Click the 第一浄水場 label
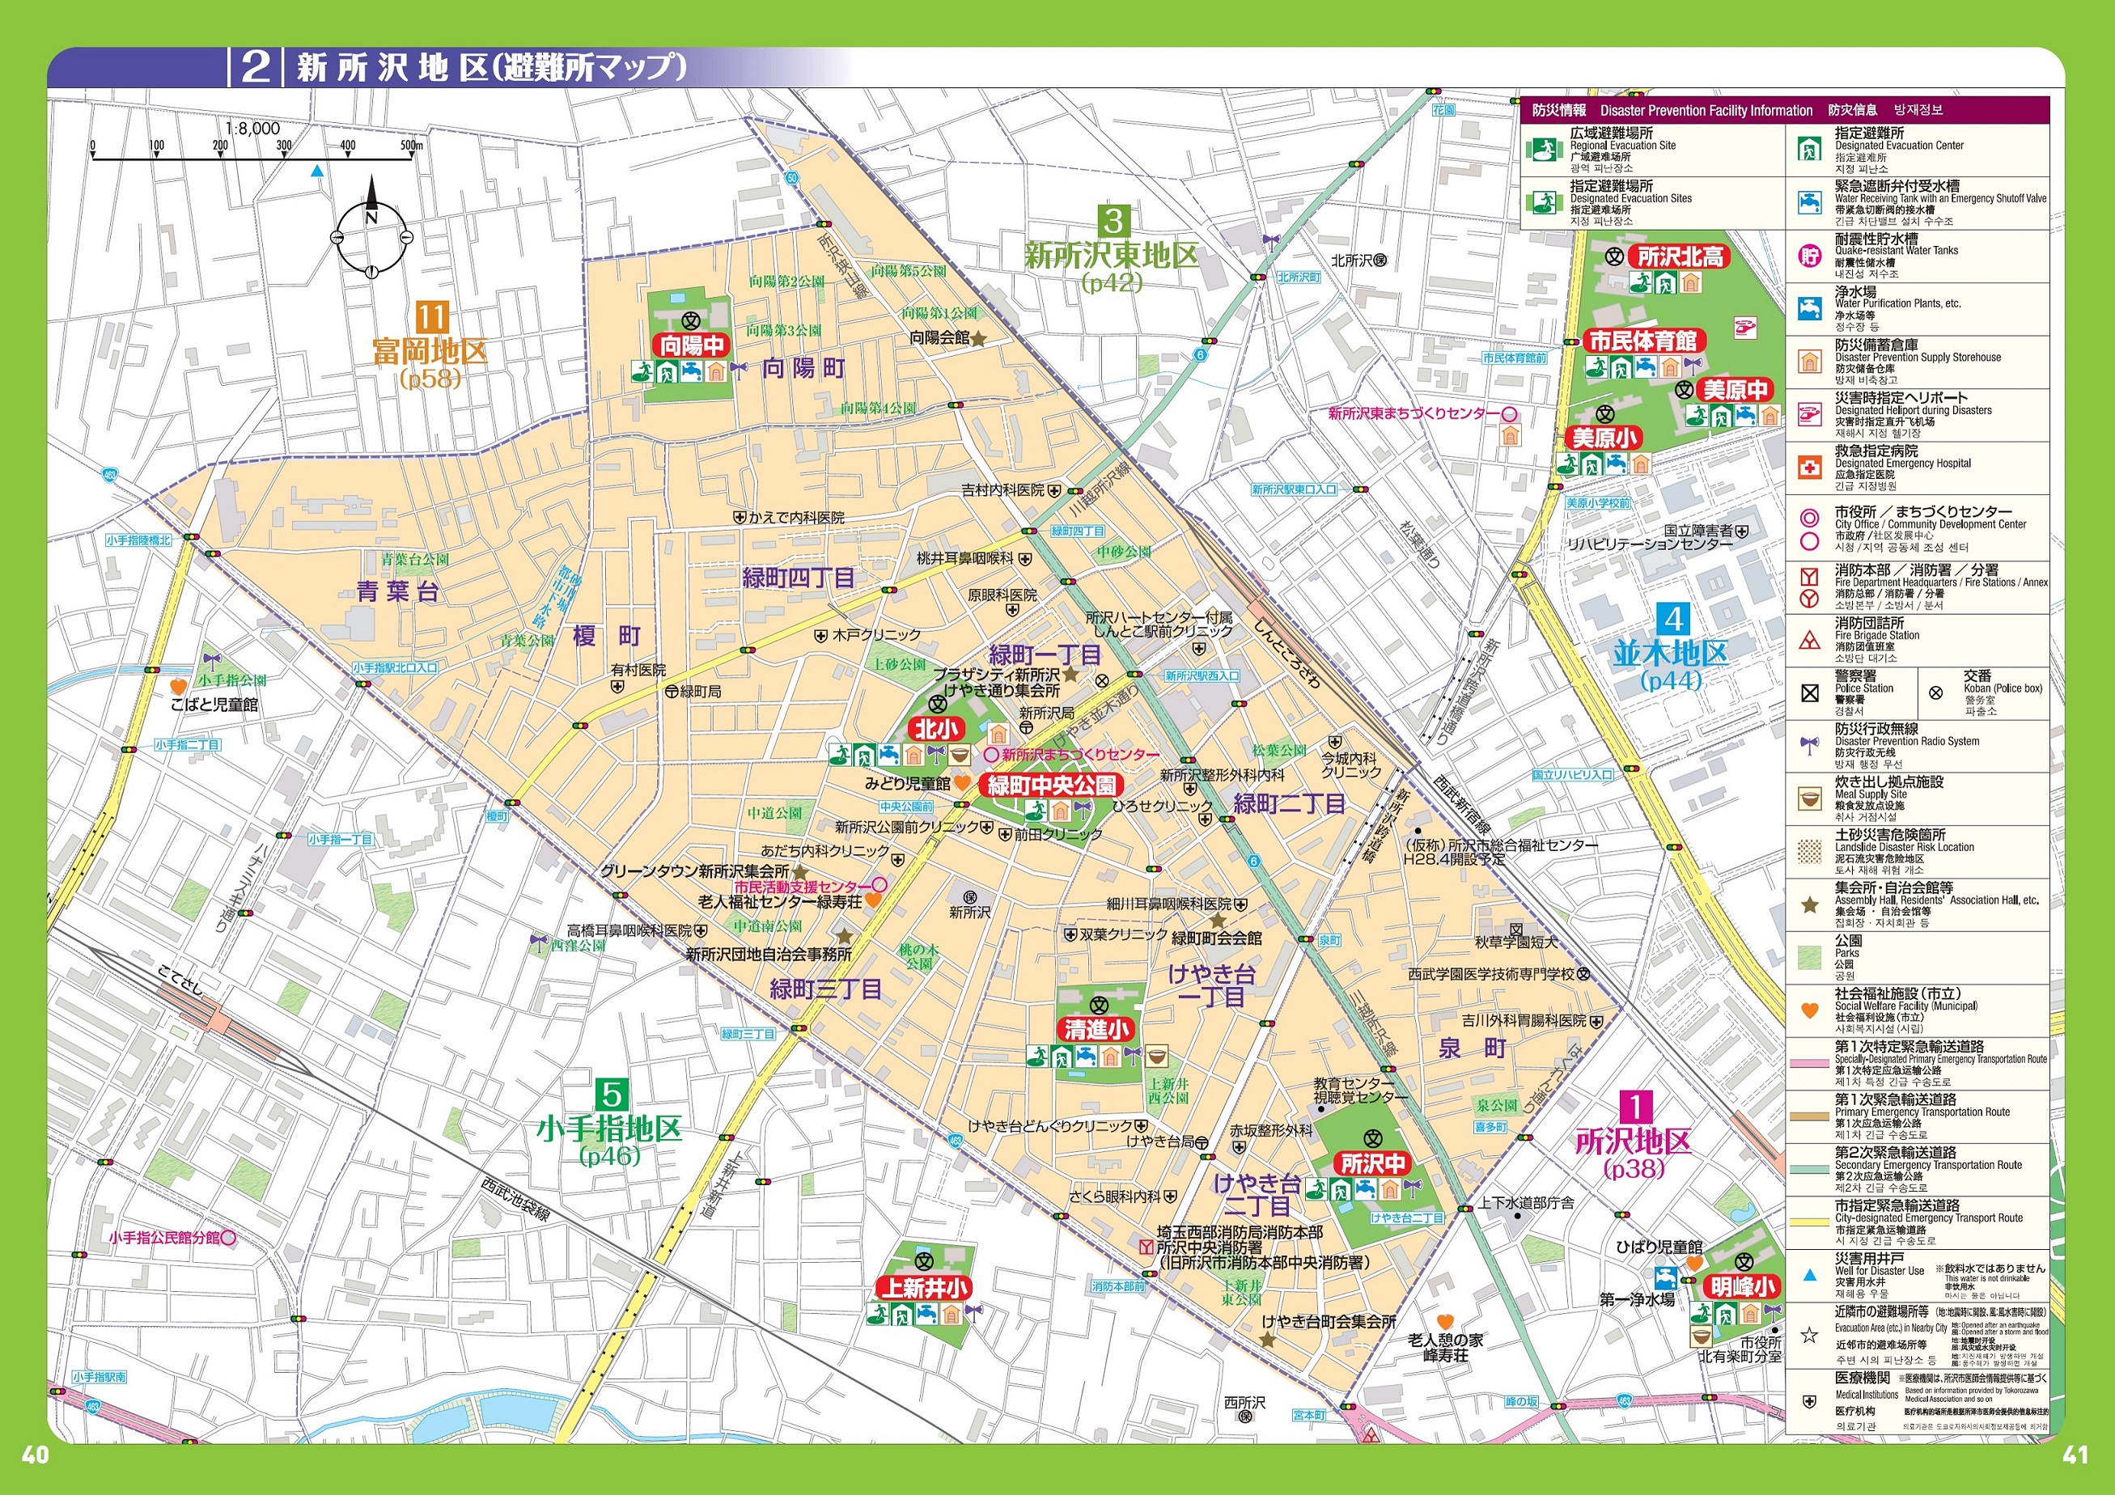The width and height of the screenshot is (2115, 1495). coord(1637,1300)
